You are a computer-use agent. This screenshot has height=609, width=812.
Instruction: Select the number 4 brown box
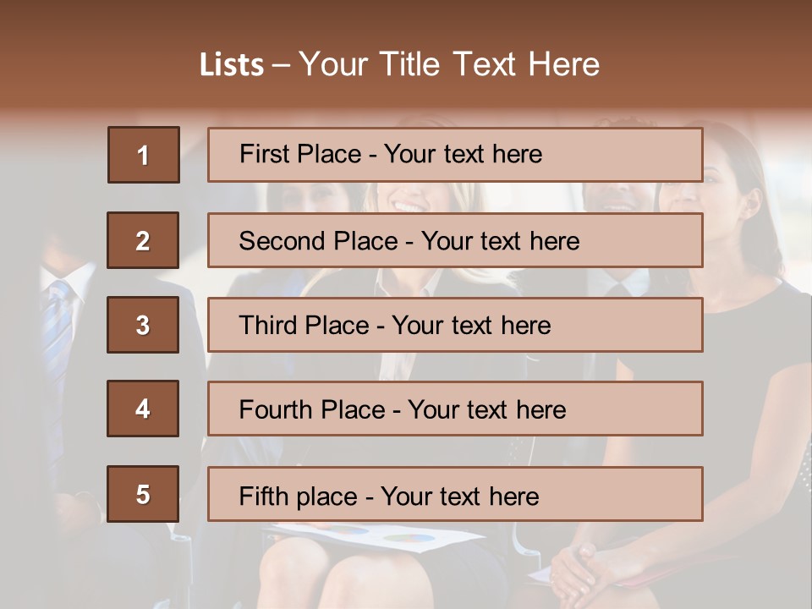[x=143, y=409]
